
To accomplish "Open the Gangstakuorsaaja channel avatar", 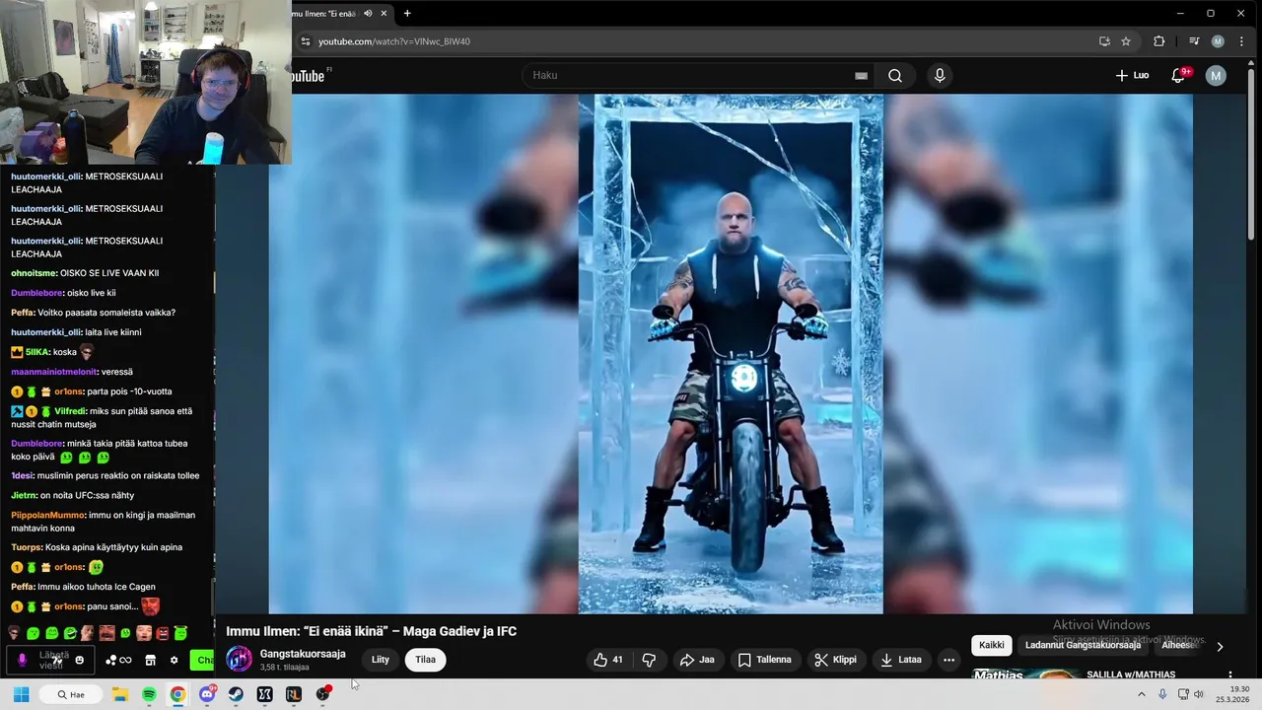I will tap(239, 659).
